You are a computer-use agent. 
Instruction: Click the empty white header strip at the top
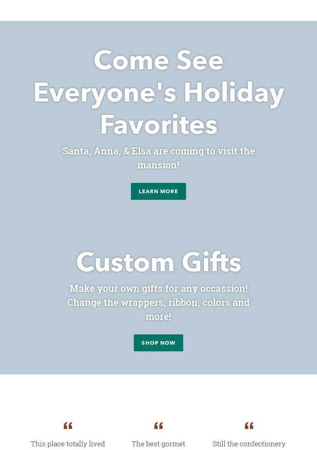click(x=158, y=10)
